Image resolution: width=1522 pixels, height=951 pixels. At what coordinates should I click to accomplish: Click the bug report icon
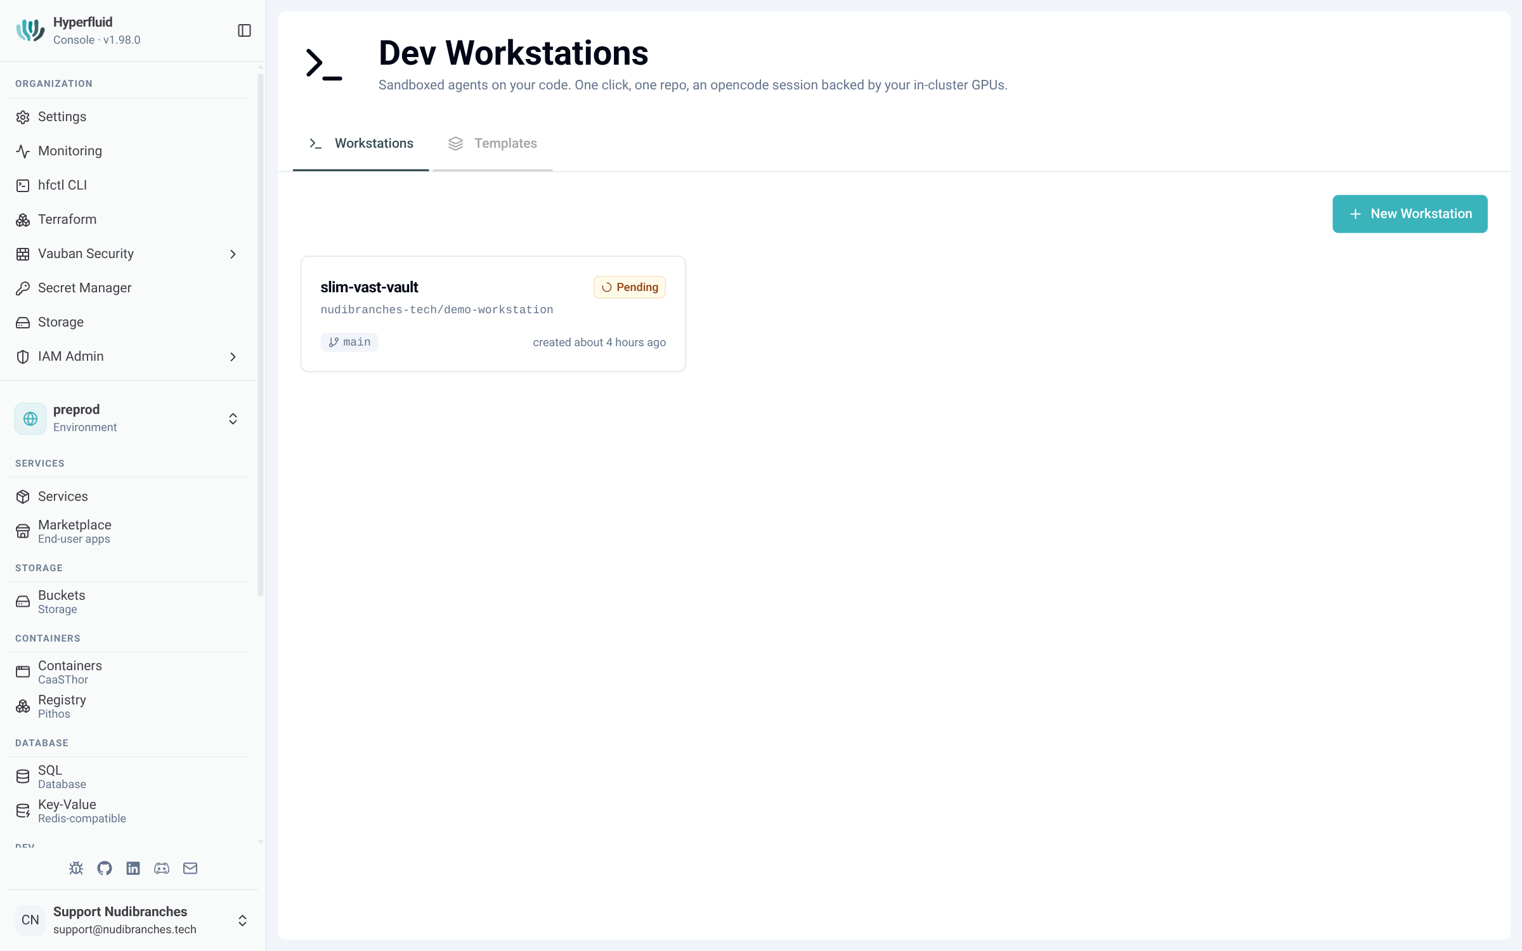click(76, 869)
